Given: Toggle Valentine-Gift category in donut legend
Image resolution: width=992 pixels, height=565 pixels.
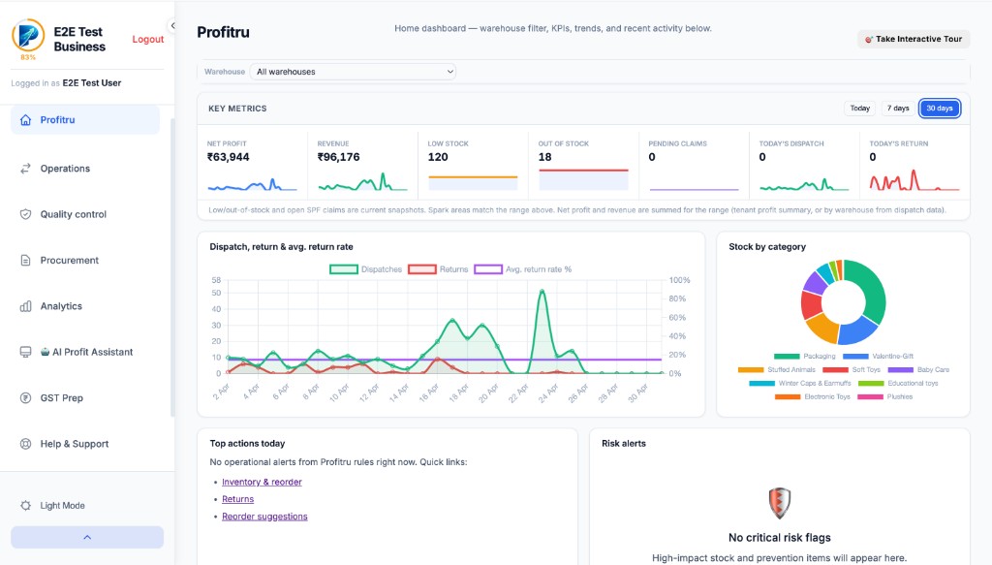Looking at the screenshot, I should tap(878, 357).
